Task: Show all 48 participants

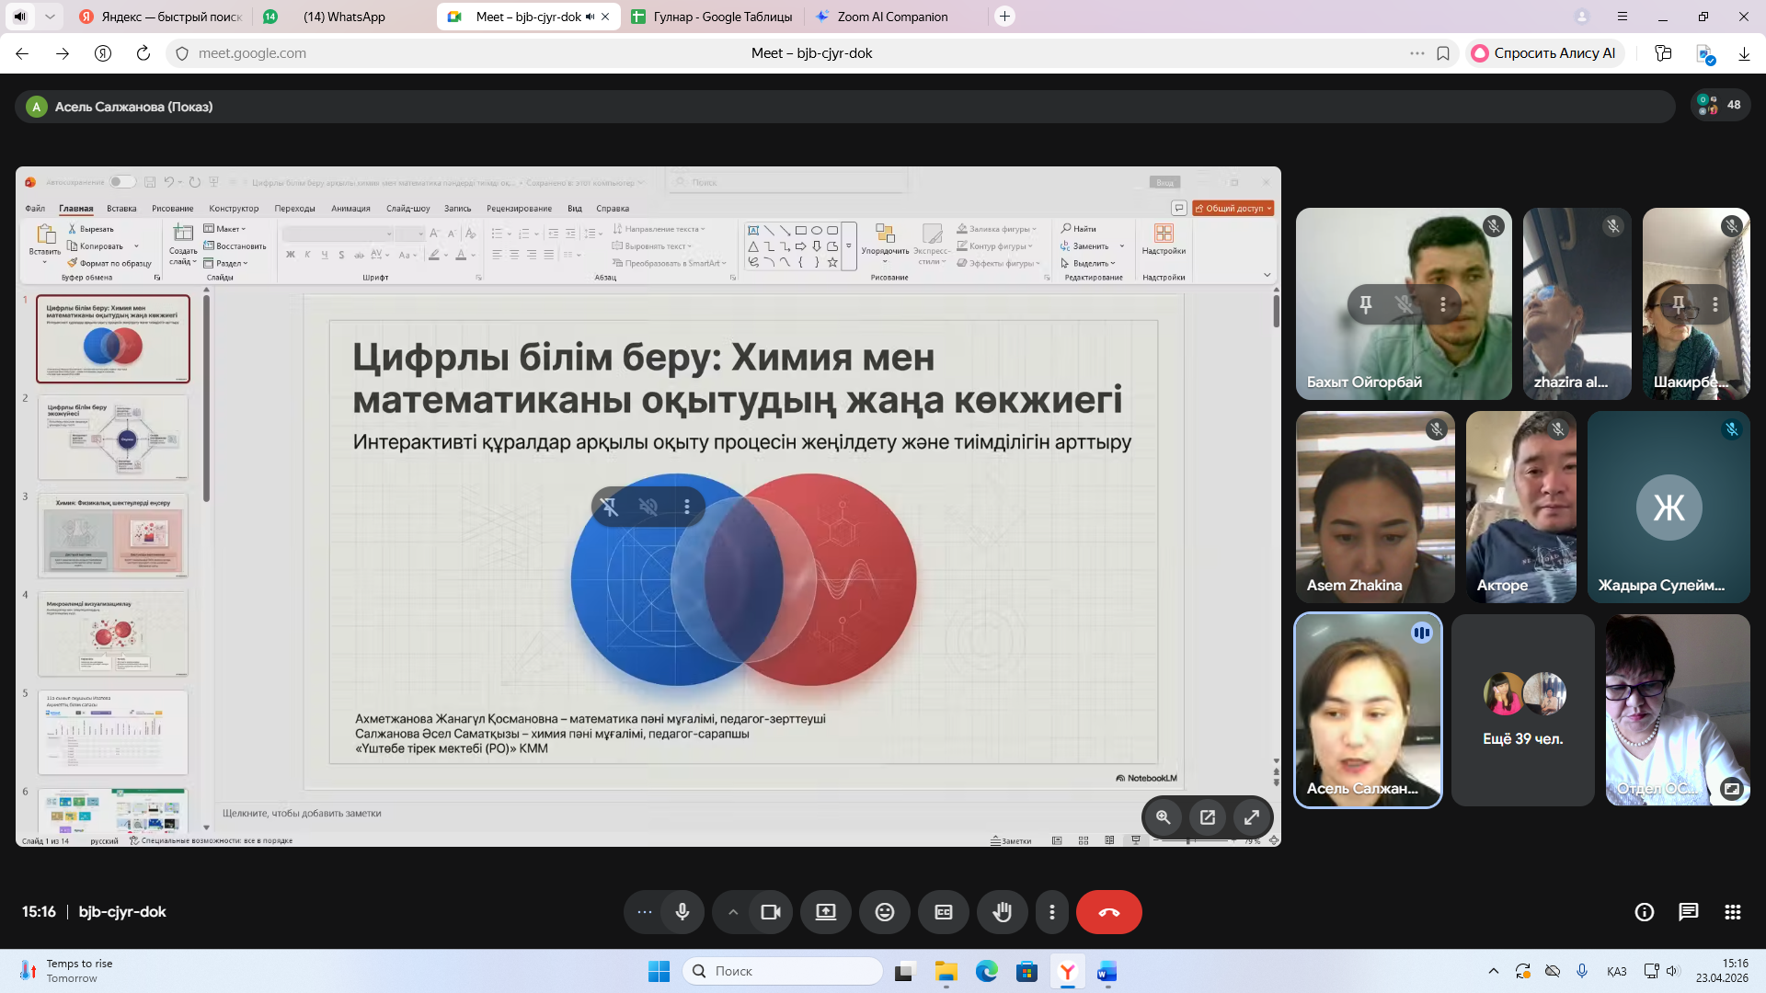Action: pos(1719,105)
